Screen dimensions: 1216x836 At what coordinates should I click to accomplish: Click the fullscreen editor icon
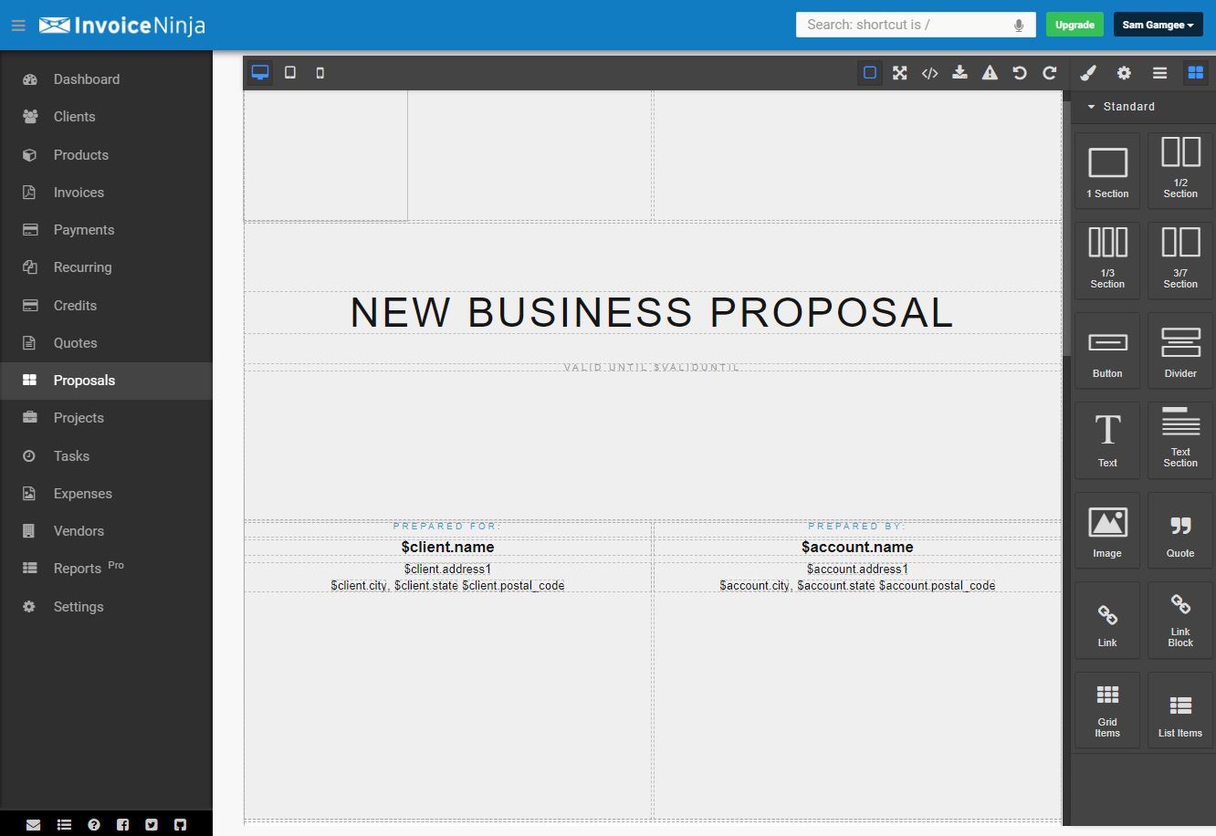click(899, 73)
